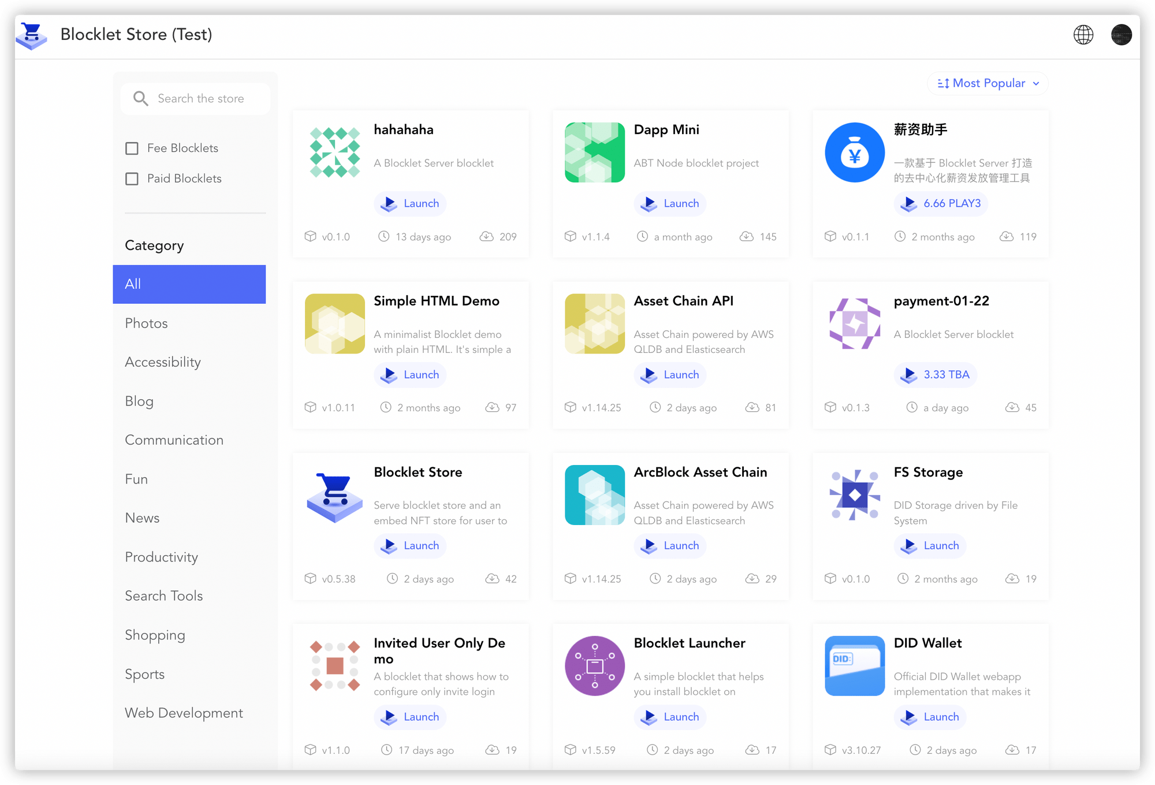Open the ArcBlock Asset Chain title
Viewport: 1155px width, 785px height.
701,472
